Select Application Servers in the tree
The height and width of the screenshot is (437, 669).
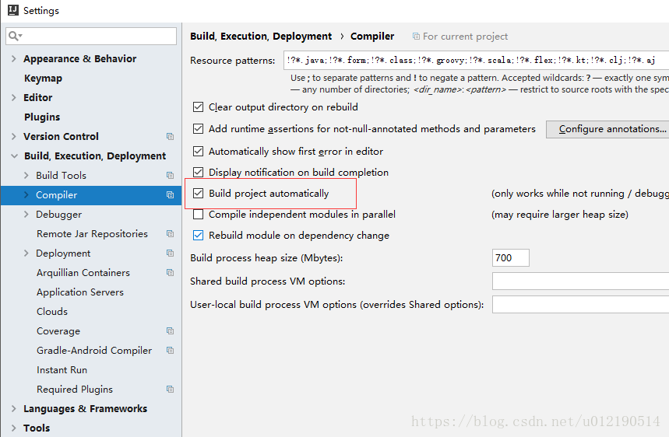click(80, 292)
